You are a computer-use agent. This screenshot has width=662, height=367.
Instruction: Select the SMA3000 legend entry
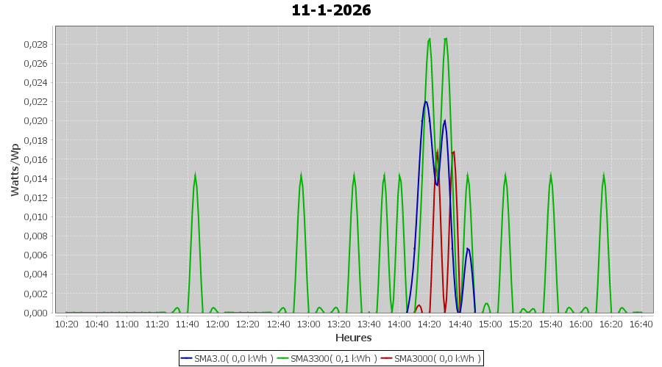(437, 358)
